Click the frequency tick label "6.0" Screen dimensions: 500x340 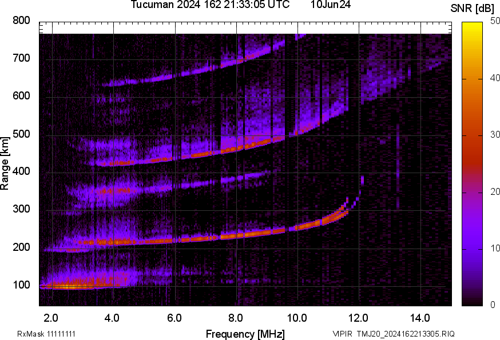[x=174, y=318]
